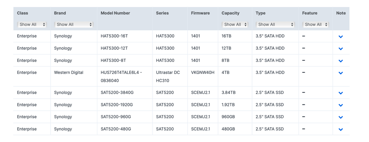Expand note chevron for SAT5200-1920G row

coord(341,105)
